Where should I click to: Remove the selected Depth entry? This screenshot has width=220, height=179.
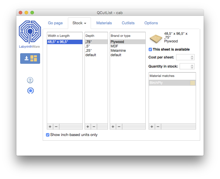(94, 127)
